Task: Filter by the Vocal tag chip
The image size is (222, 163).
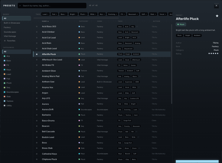Action: pos(163,14)
